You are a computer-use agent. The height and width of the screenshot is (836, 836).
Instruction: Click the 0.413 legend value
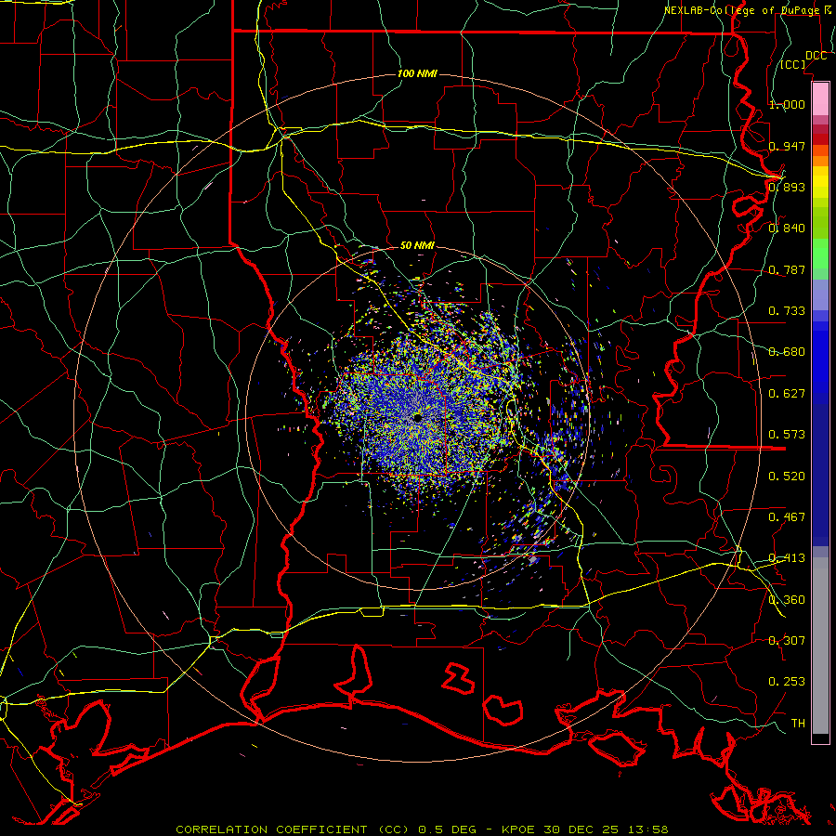(787, 558)
